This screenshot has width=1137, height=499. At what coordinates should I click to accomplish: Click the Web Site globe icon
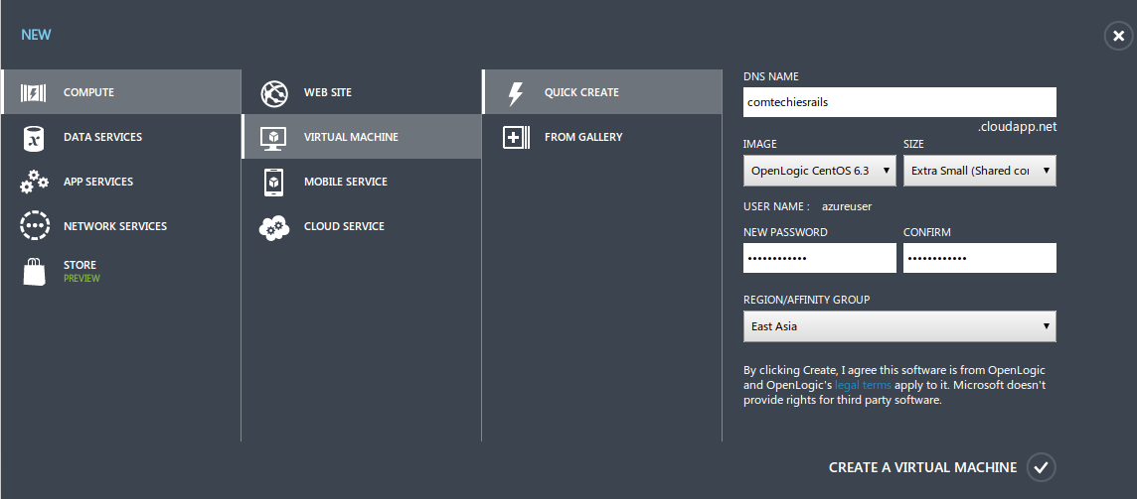(274, 93)
